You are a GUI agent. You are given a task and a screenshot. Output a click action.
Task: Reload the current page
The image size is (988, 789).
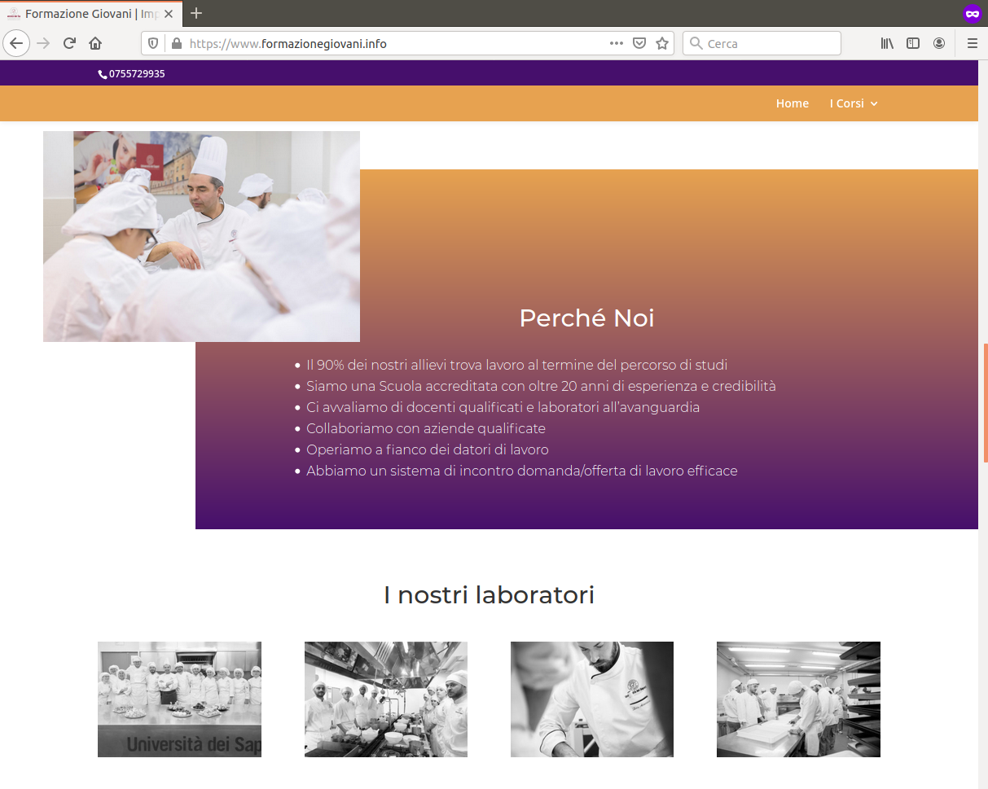(x=70, y=43)
